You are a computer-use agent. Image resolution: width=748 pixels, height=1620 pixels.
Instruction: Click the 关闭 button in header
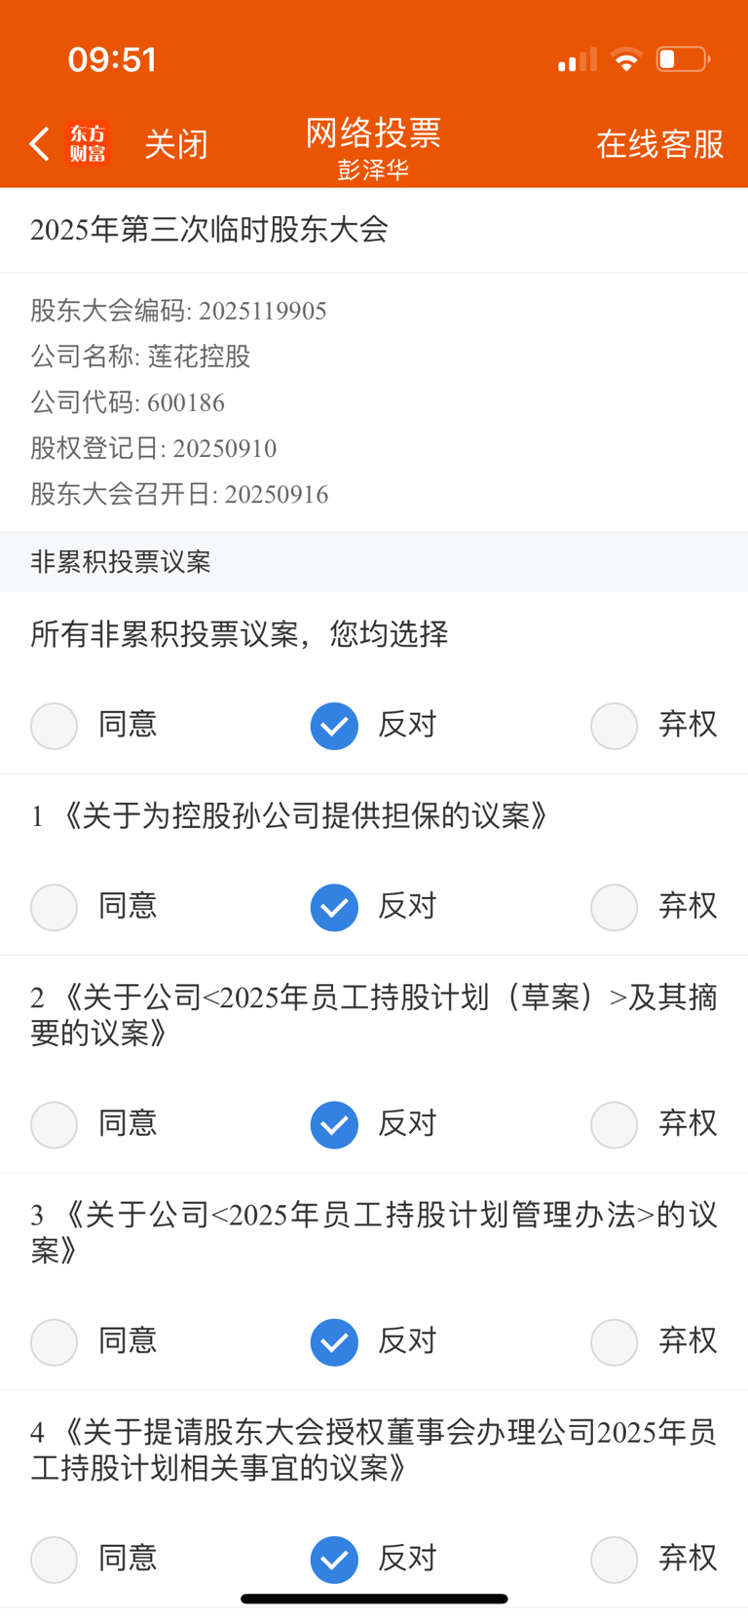click(x=176, y=144)
